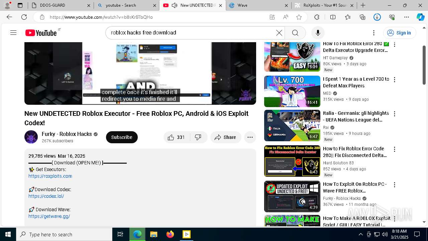The height and width of the screenshot is (241, 428).
Task: Click the Share button
Action: tap(226, 137)
